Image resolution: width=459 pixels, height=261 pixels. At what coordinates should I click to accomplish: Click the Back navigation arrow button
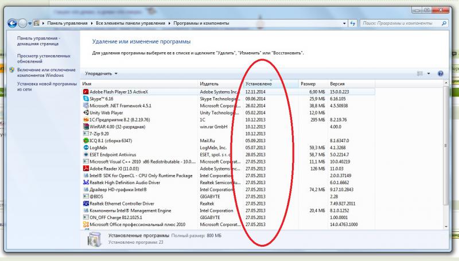tap(12, 23)
